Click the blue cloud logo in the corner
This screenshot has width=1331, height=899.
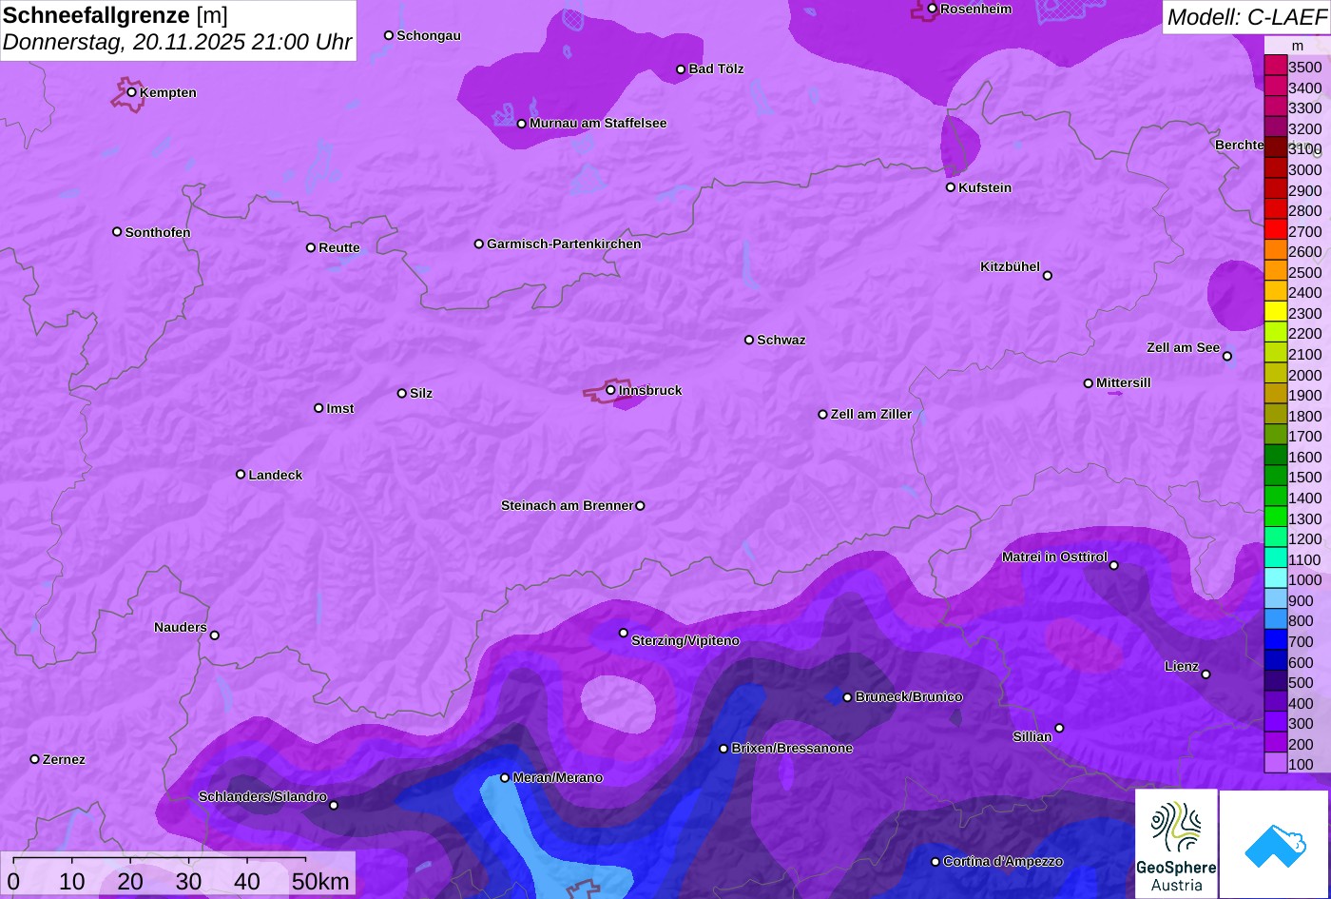click(1274, 845)
